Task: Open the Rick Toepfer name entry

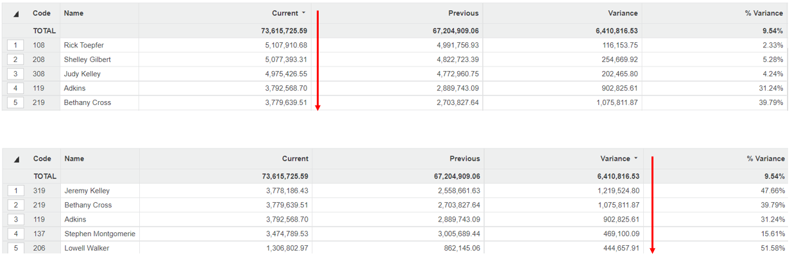Action: (83, 45)
